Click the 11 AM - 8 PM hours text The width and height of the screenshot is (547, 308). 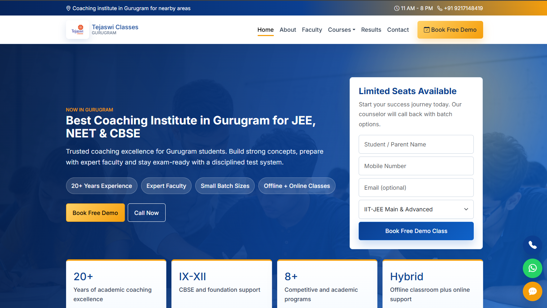tap(417, 8)
